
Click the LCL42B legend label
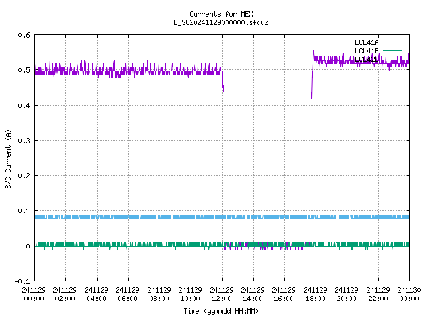click(x=367, y=59)
